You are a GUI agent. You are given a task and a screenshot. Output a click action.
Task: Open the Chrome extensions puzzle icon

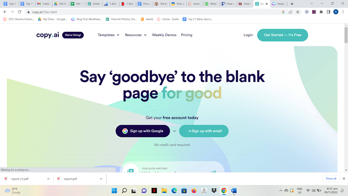(x=321, y=12)
